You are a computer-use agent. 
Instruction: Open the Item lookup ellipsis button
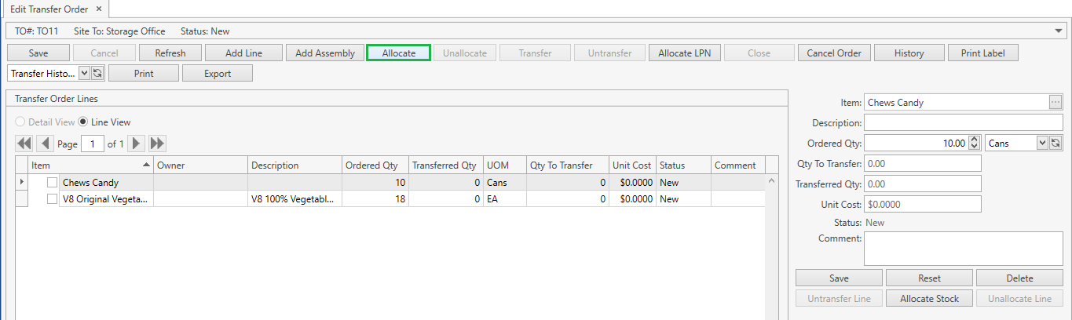1055,103
